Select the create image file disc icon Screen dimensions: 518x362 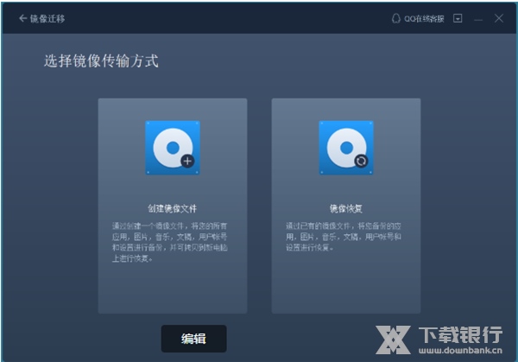click(x=173, y=148)
